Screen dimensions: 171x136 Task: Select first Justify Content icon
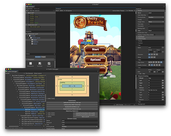coord(149,65)
